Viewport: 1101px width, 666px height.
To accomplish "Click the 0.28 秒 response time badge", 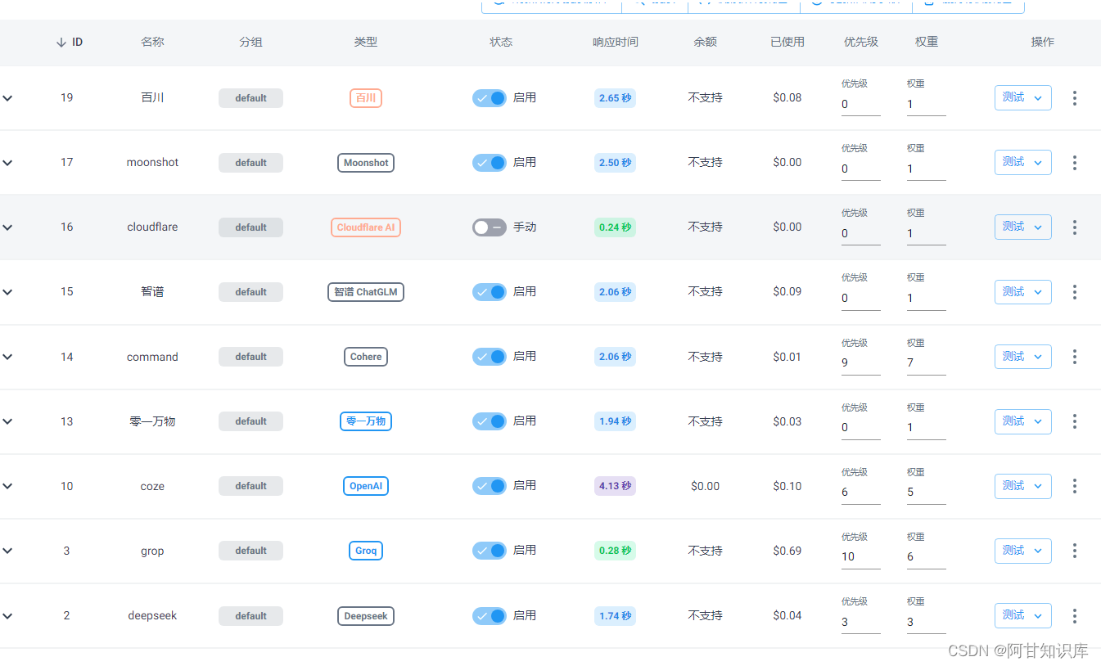I will pos(615,551).
